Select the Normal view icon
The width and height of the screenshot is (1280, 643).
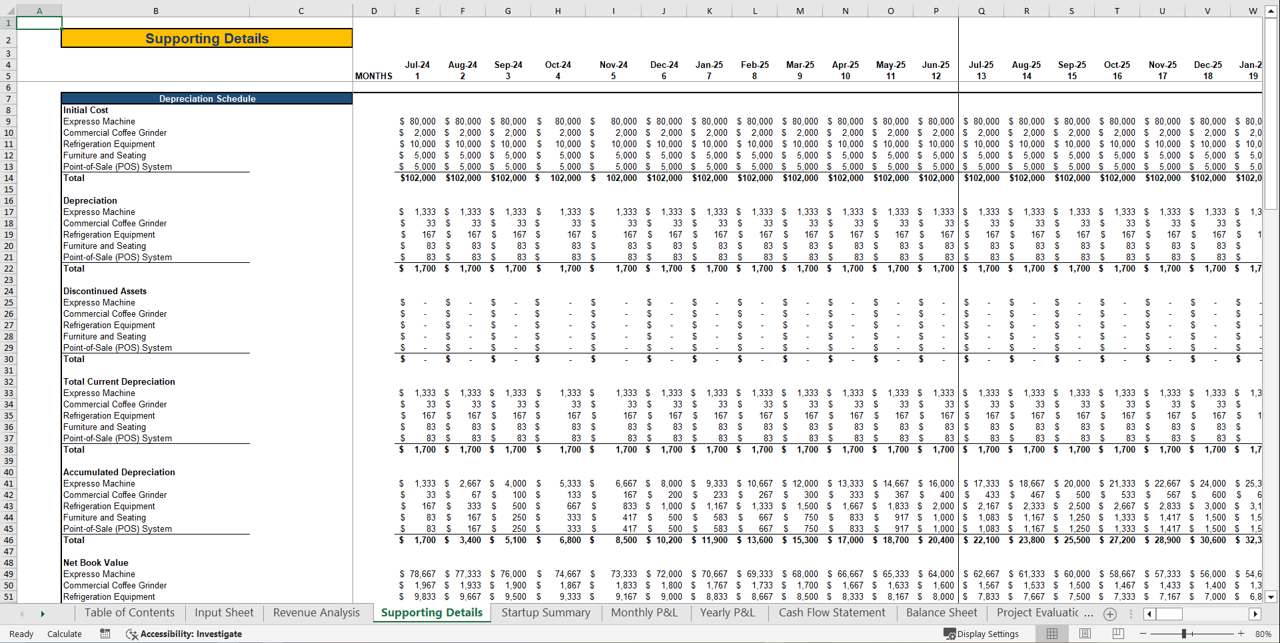(x=1051, y=633)
